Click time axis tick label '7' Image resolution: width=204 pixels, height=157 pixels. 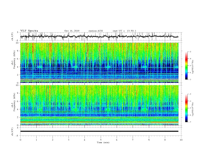pyautogui.click(x=133, y=140)
